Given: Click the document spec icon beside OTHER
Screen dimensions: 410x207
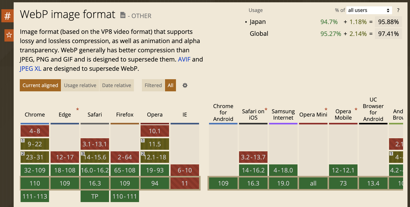Looking at the screenshot, I should pyautogui.click(x=123, y=15).
